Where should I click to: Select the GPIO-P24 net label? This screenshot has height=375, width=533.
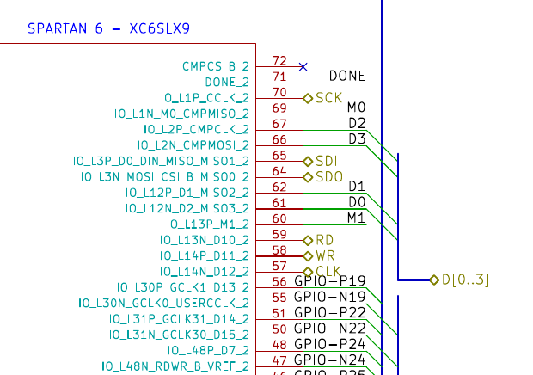[330, 344]
